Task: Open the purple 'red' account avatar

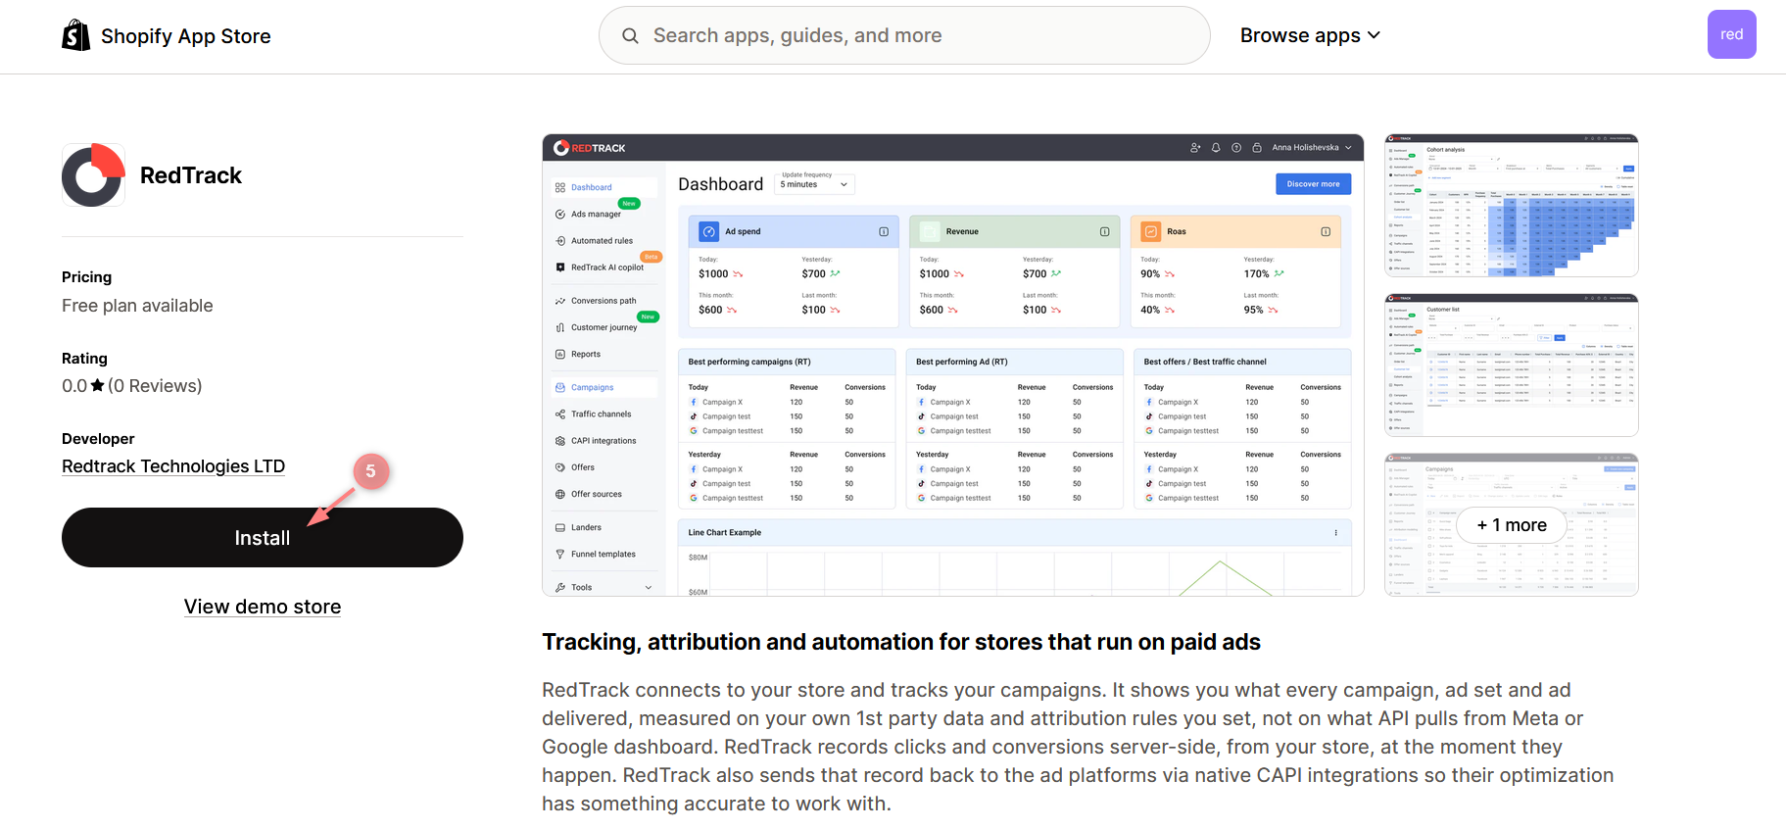Action: coord(1731,34)
